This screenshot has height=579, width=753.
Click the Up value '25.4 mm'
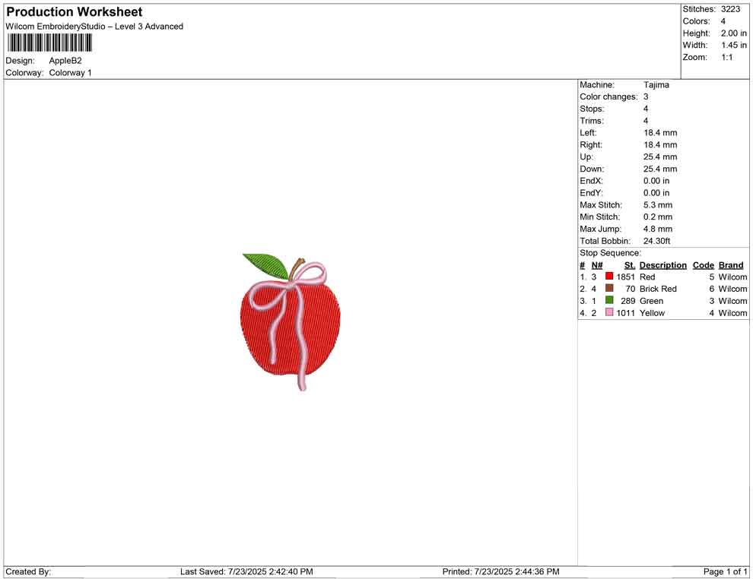coord(660,157)
